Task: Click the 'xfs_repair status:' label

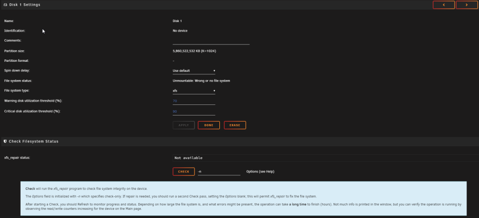Action: [x=17, y=158]
